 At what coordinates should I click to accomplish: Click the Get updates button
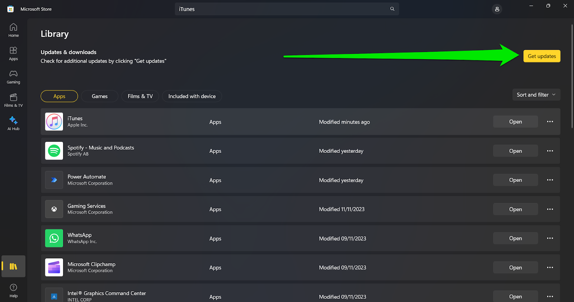coord(542,56)
